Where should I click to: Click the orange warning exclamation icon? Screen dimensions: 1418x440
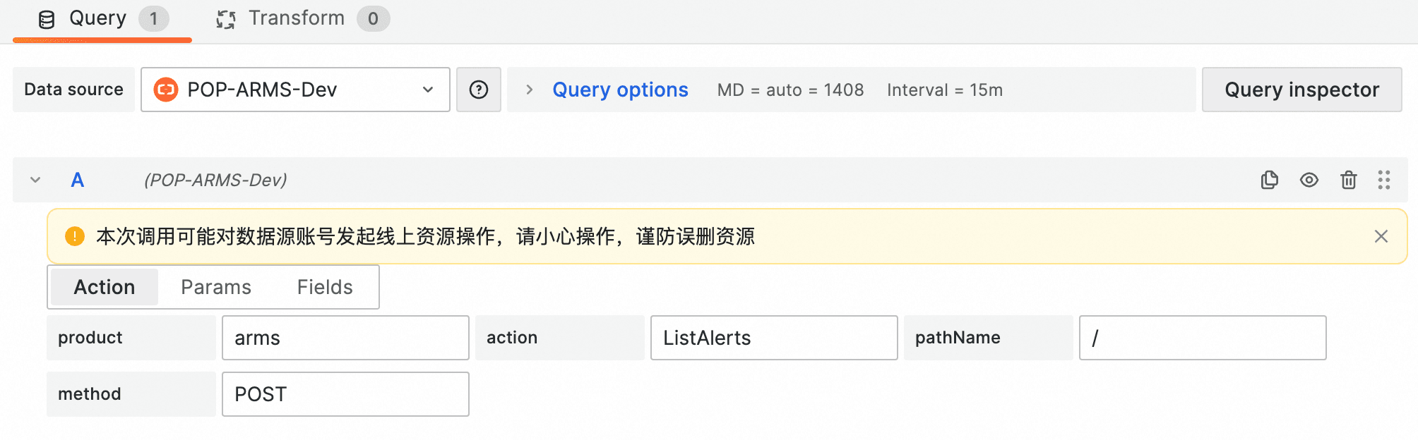[x=74, y=236]
